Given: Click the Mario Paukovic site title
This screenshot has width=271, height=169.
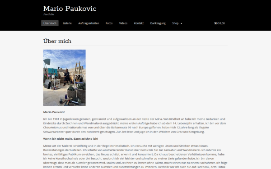Looking at the screenshot, I should click(x=70, y=9).
